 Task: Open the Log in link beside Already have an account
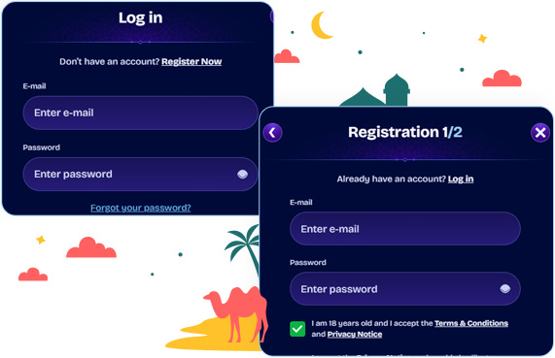click(461, 179)
